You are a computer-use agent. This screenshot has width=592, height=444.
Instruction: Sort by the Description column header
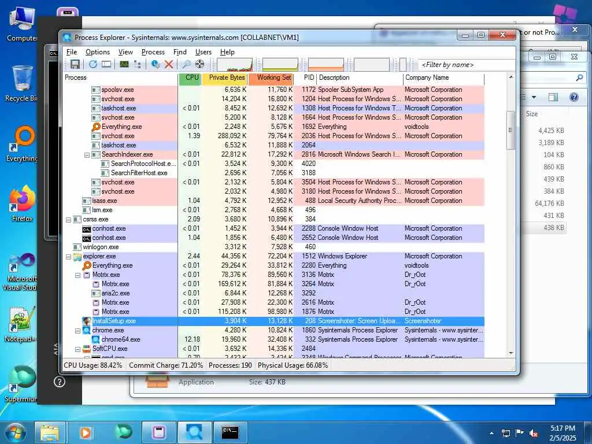click(360, 78)
